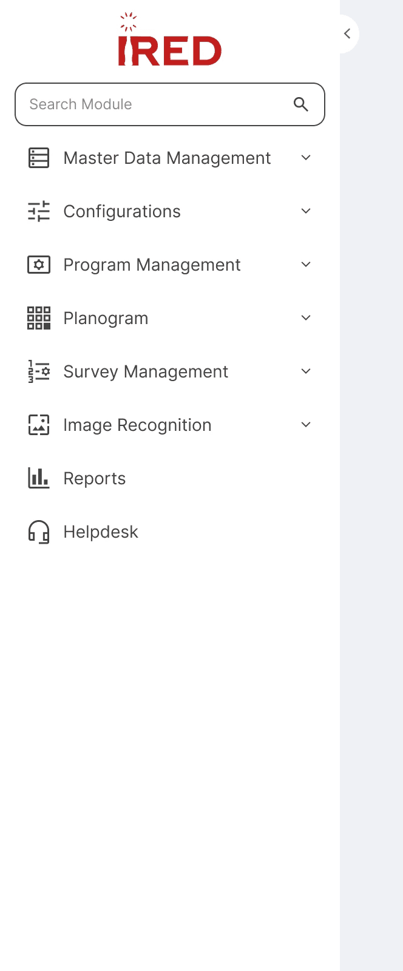The width and height of the screenshot is (403, 971).
Task: Click the Program Management gear icon
Action: click(39, 265)
